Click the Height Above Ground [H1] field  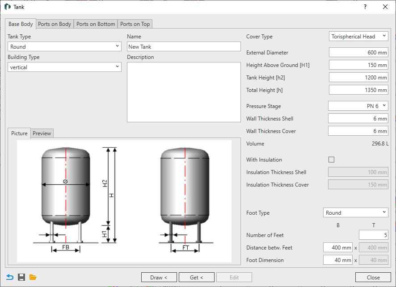[358, 65]
